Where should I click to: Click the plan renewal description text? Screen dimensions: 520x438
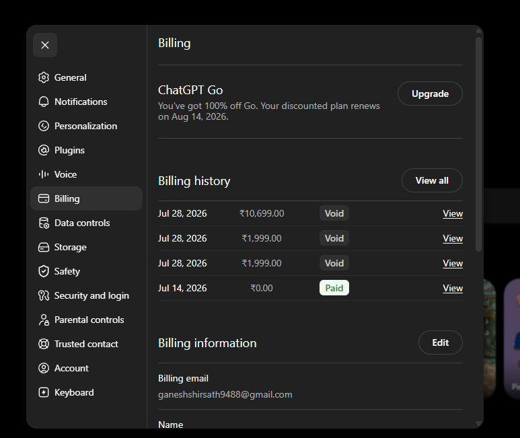point(269,111)
